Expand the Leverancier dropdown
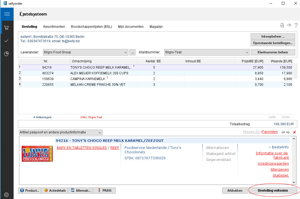Image resolution: width=300 pixels, height=199 pixels. 126,52
